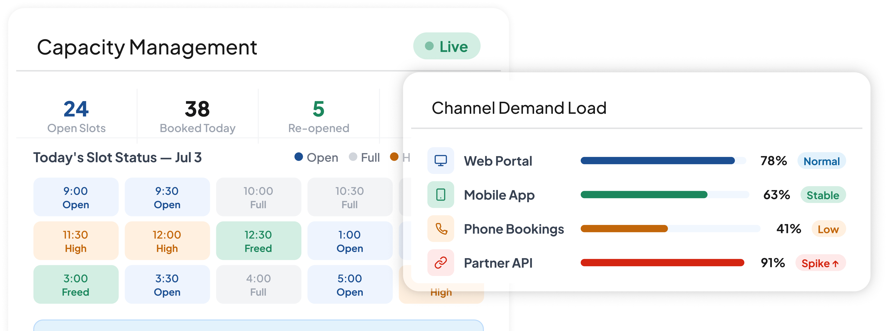Select the 9:30 Open slot

click(x=167, y=197)
